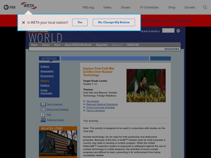This screenshot has width=211, height=158.
Task: Open Give Us Your Feedback link
Action: (57, 109)
